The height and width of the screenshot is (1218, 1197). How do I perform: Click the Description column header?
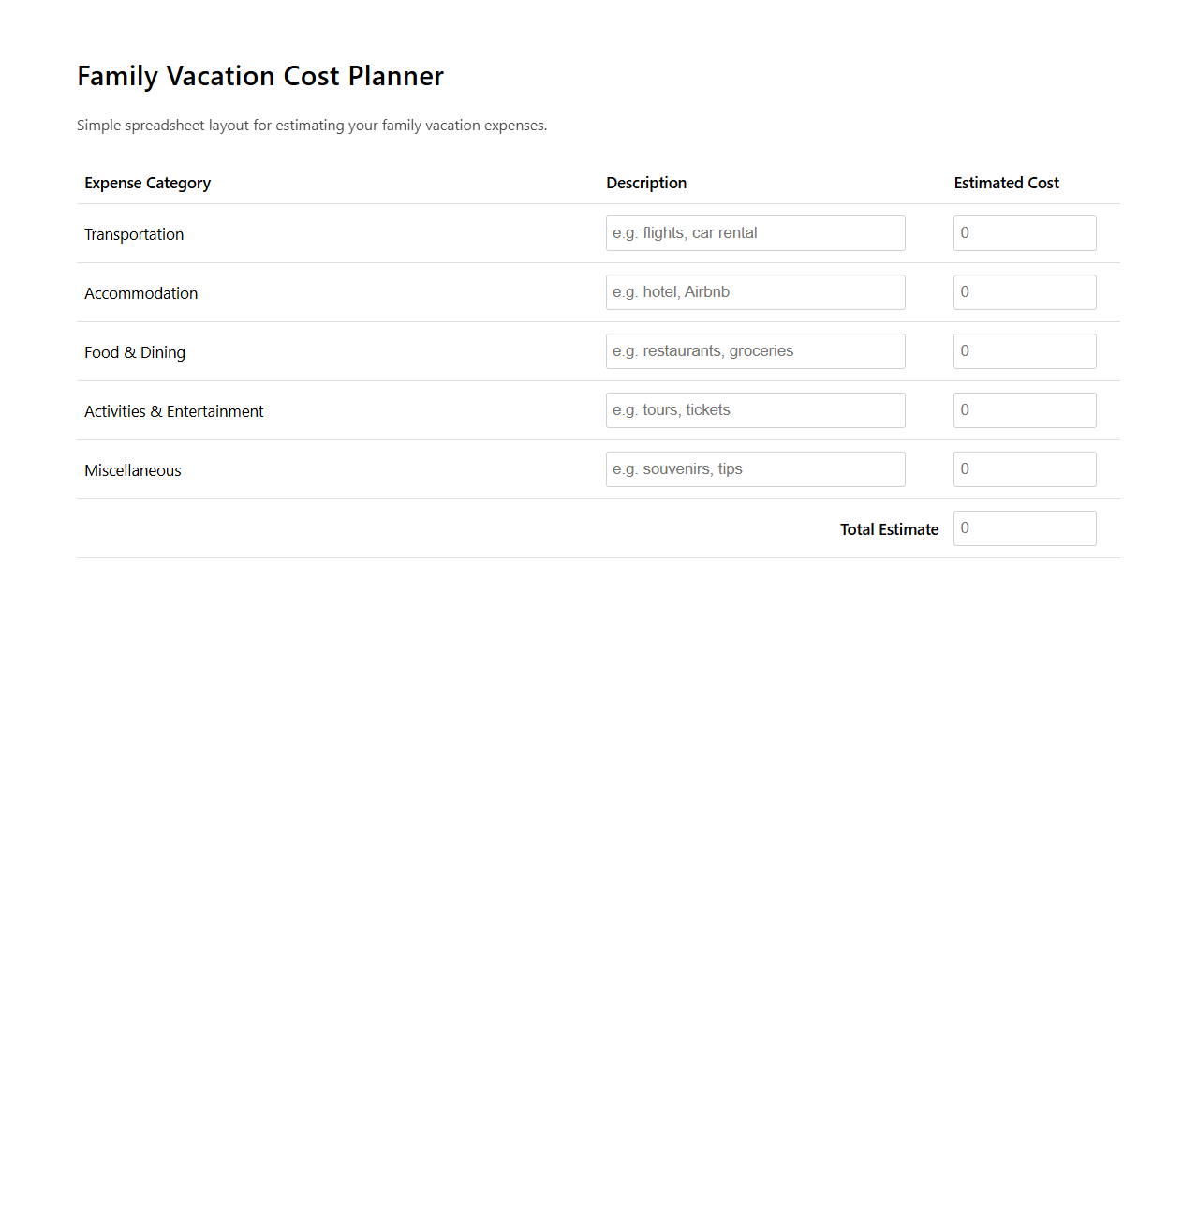pos(646,183)
